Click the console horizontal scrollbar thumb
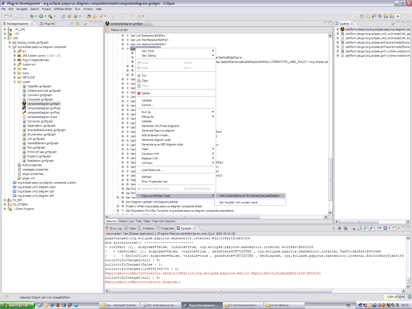The width and height of the screenshot is (412, 309). [221, 291]
